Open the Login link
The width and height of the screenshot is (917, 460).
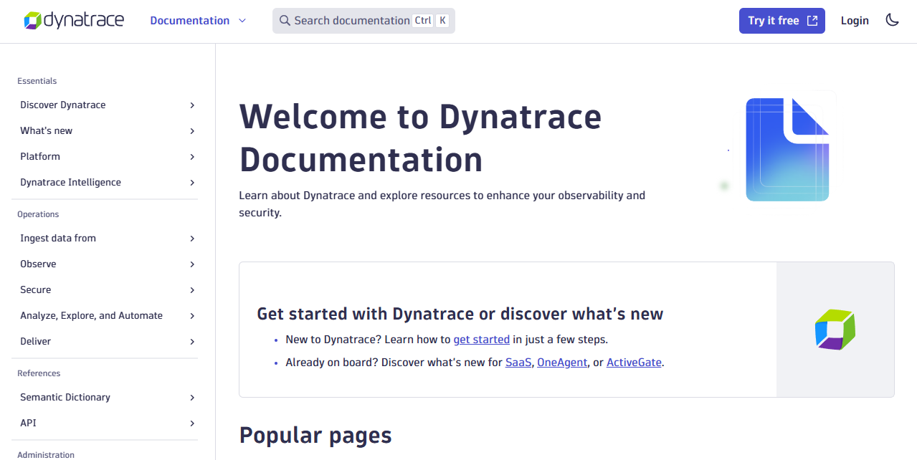(855, 21)
